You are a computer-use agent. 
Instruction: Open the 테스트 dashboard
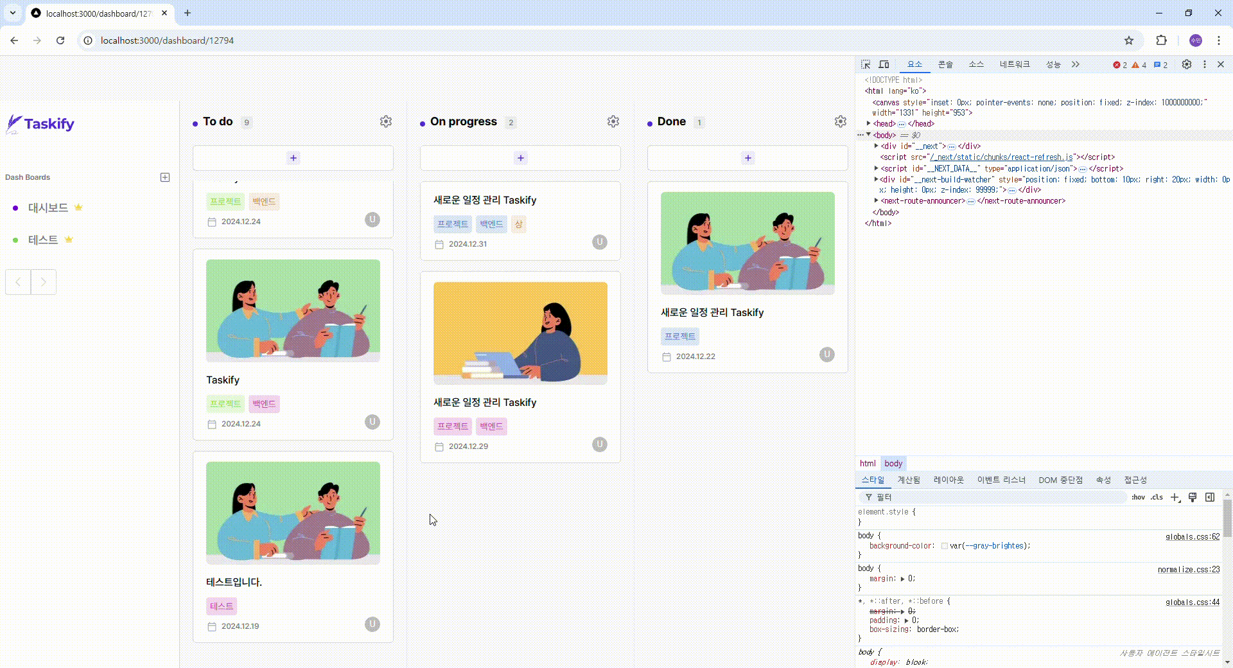[x=43, y=240]
